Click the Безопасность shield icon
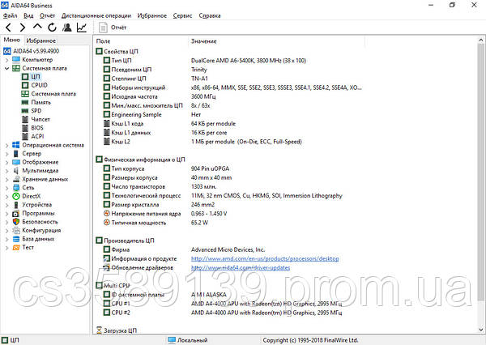The height and width of the screenshot is (345, 486). point(16,222)
